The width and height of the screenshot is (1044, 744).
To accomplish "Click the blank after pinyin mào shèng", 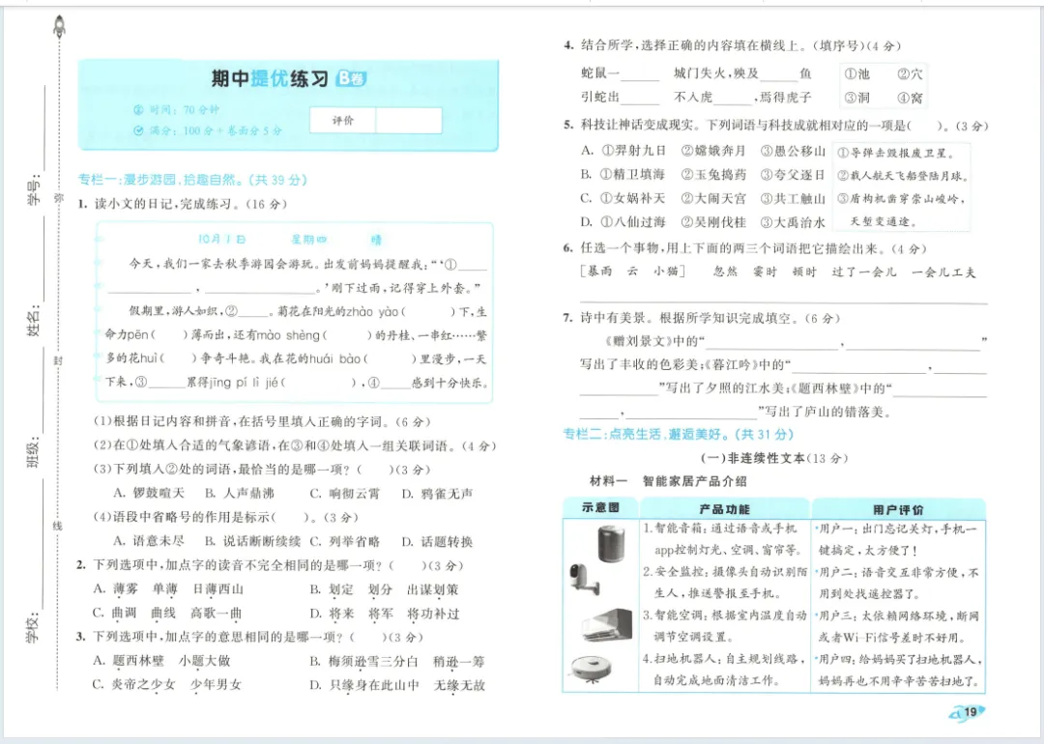I will (x=347, y=335).
